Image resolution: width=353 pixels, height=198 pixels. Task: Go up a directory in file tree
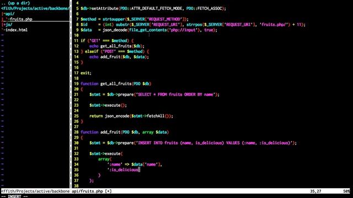[15, 3]
